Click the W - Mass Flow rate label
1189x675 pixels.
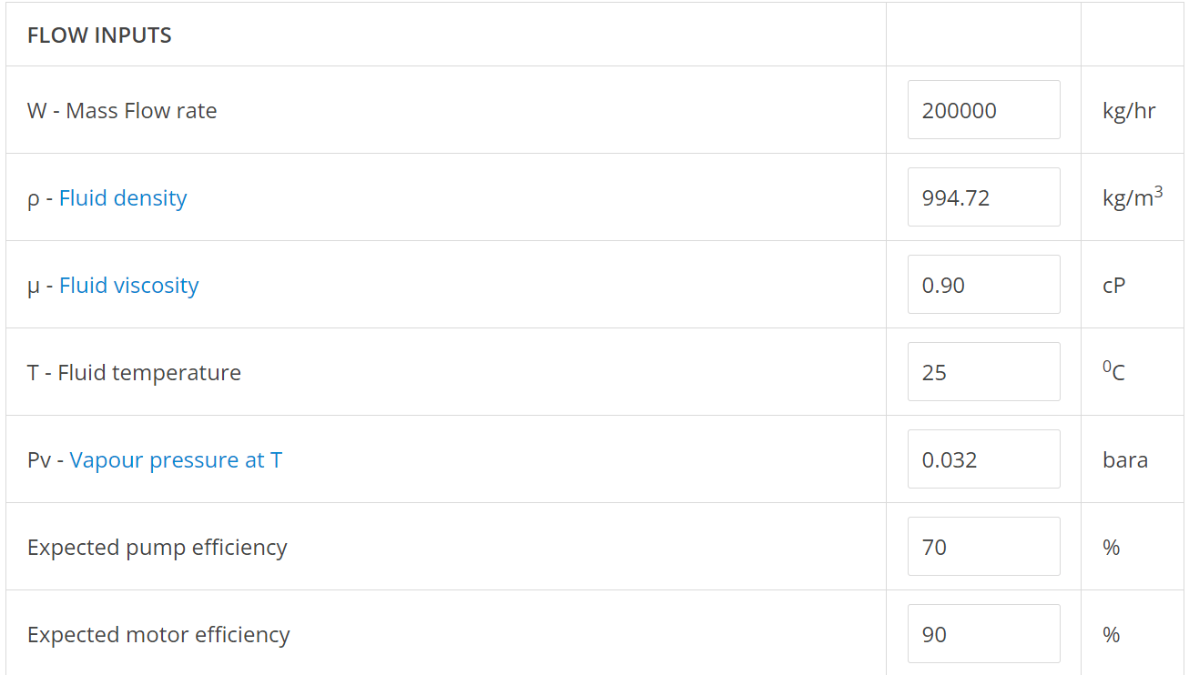pos(122,111)
